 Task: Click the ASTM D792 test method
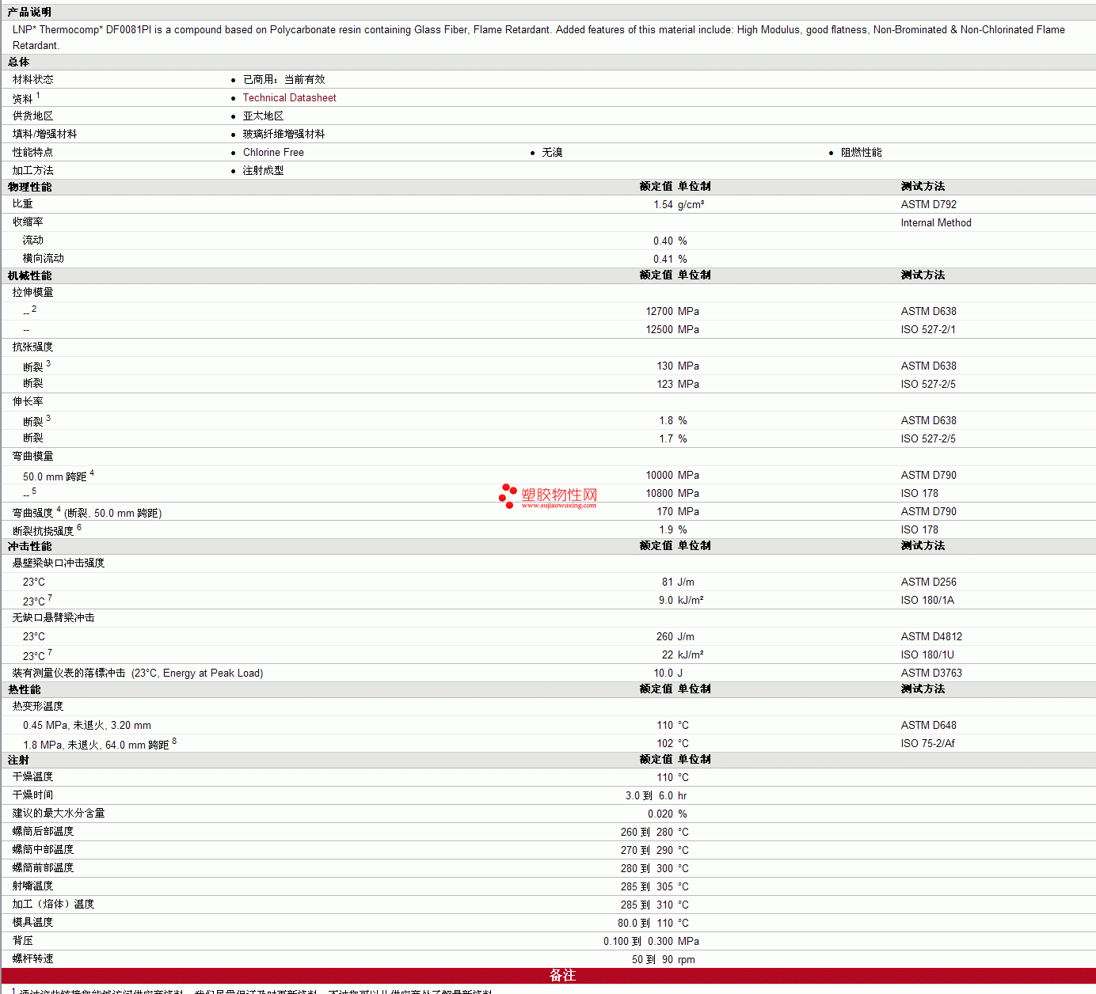(929, 204)
